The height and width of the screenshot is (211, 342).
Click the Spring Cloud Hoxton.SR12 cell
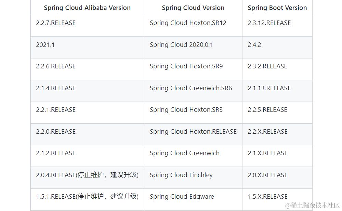coord(188,23)
